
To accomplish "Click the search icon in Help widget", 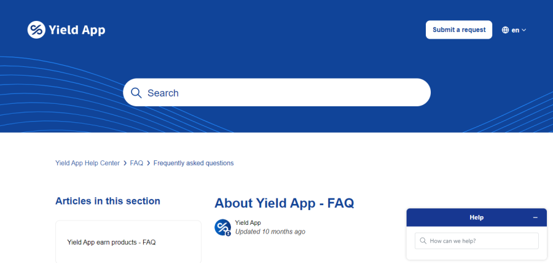I will point(423,241).
